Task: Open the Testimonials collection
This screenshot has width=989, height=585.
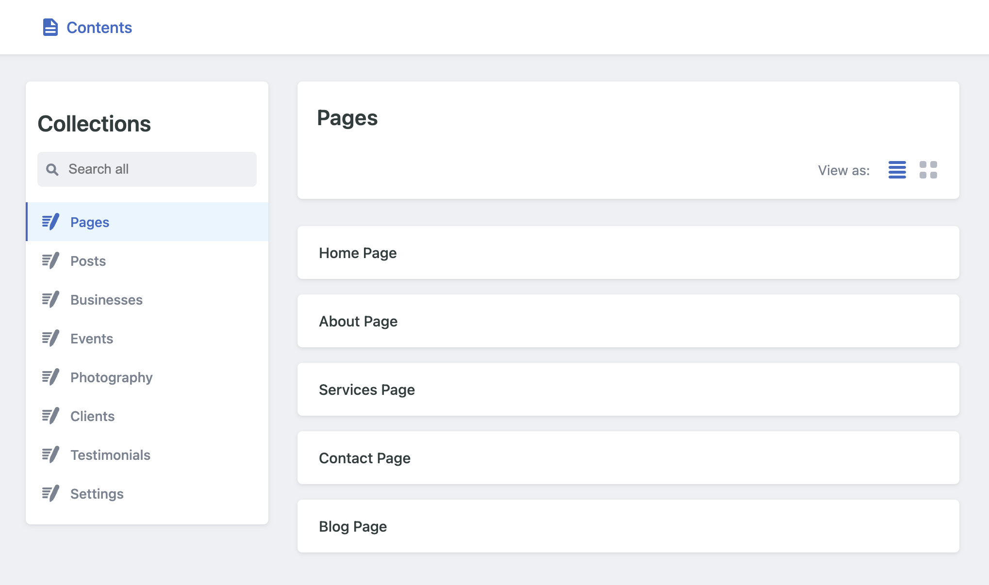Action: (x=147, y=455)
